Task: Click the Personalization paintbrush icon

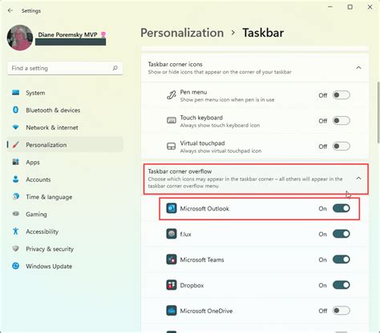Action: coord(16,145)
